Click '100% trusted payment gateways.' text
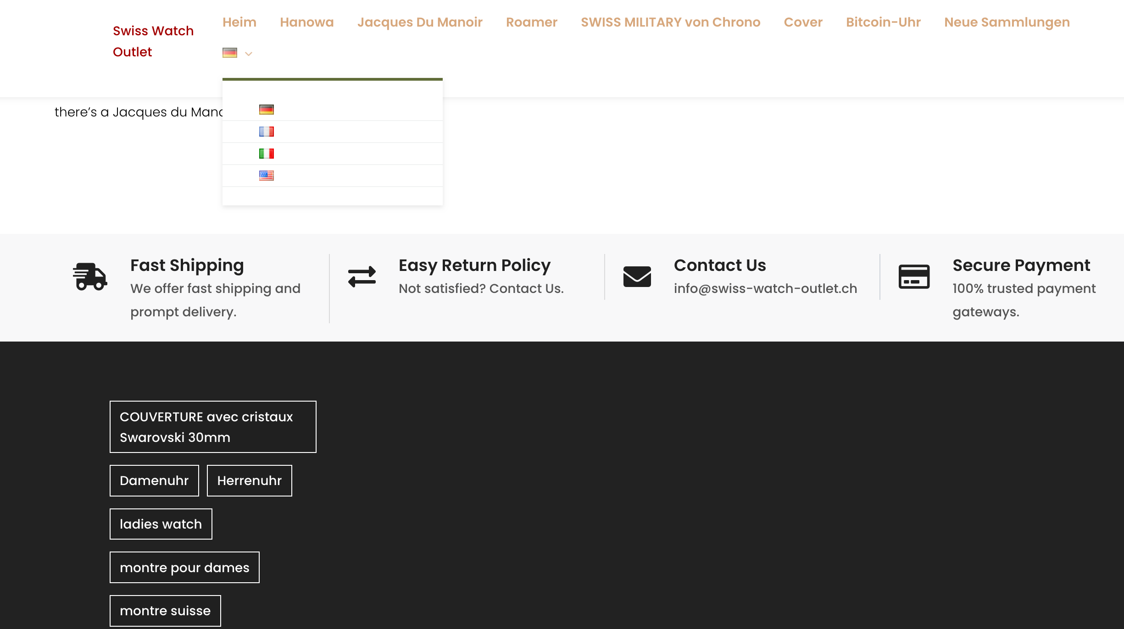The width and height of the screenshot is (1124, 629). (x=1024, y=300)
